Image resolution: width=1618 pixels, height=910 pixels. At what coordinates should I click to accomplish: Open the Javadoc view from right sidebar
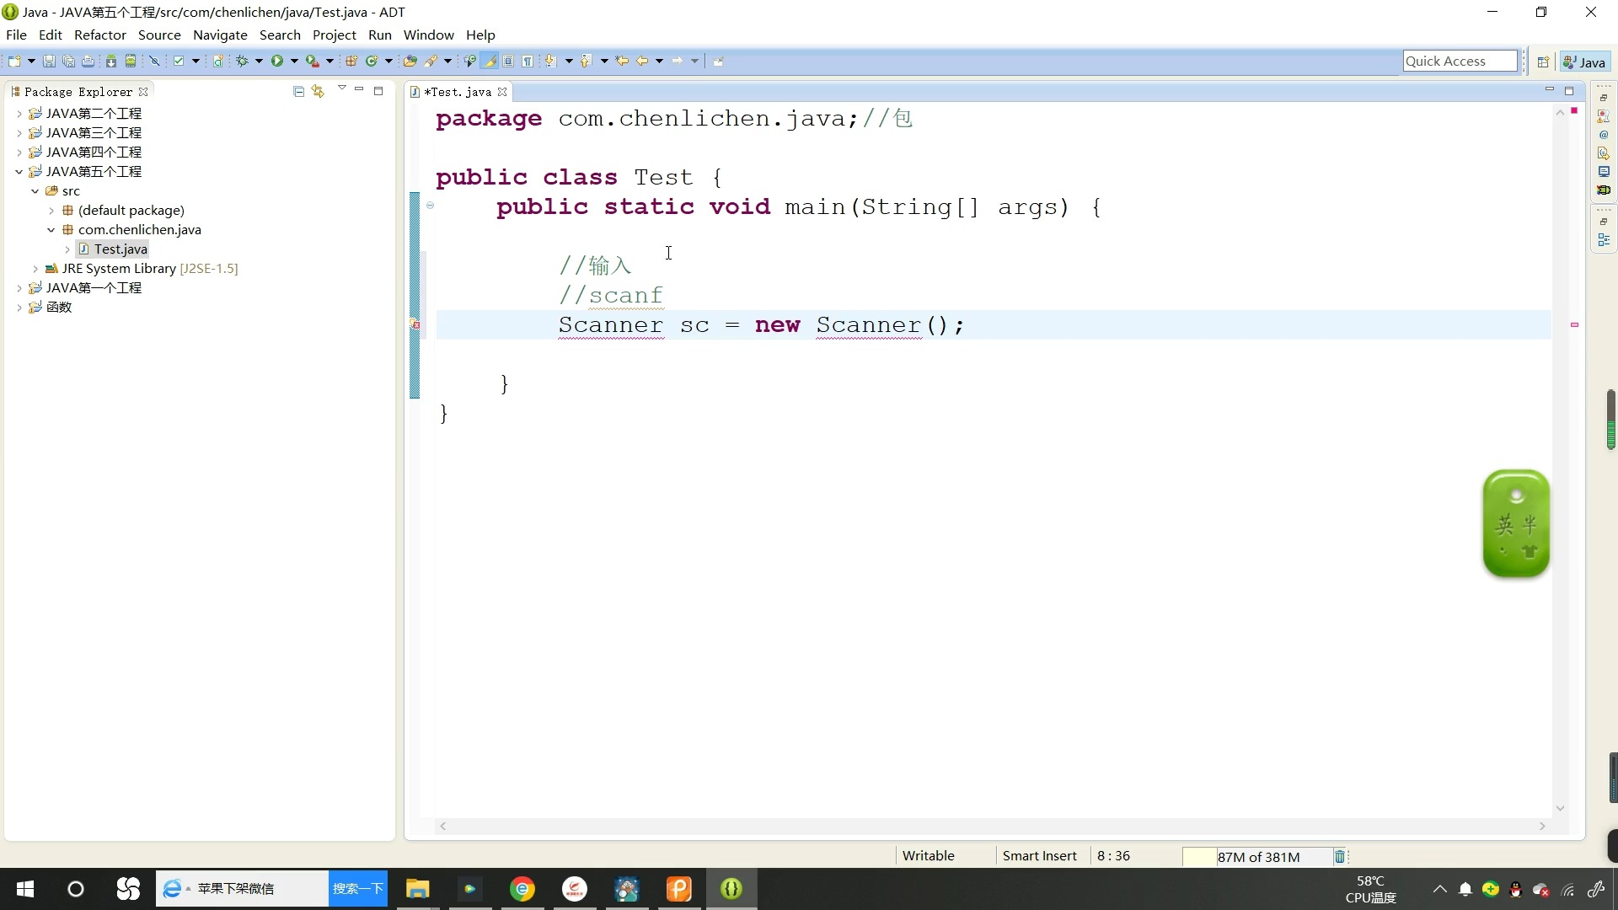click(x=1604, y=135)
